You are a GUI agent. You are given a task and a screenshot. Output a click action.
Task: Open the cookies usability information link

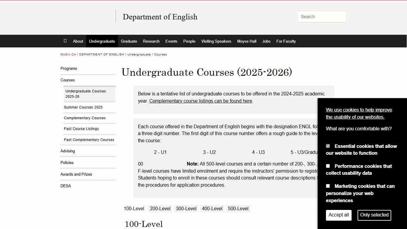[359, 113]
